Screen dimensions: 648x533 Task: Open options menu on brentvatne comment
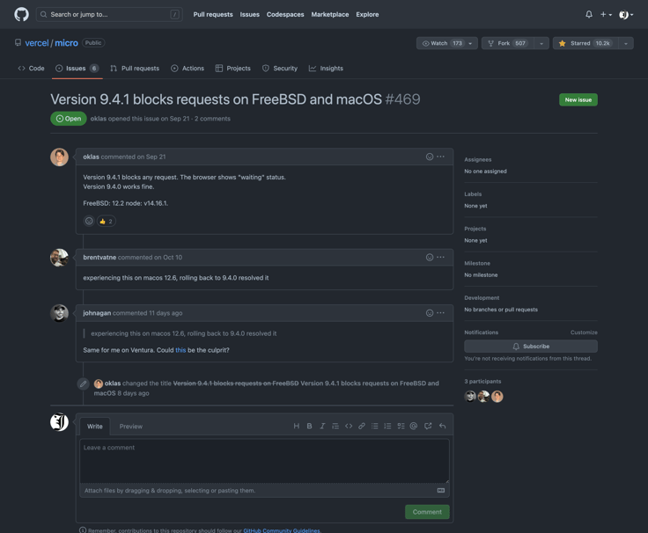click(x=441, y=257)
